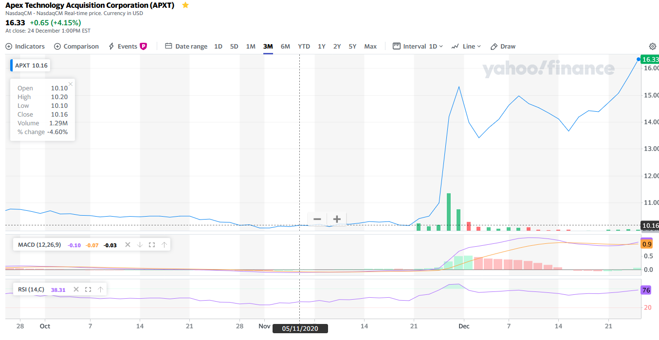Click the pink premium badge beside Events

tap(143, 47)
